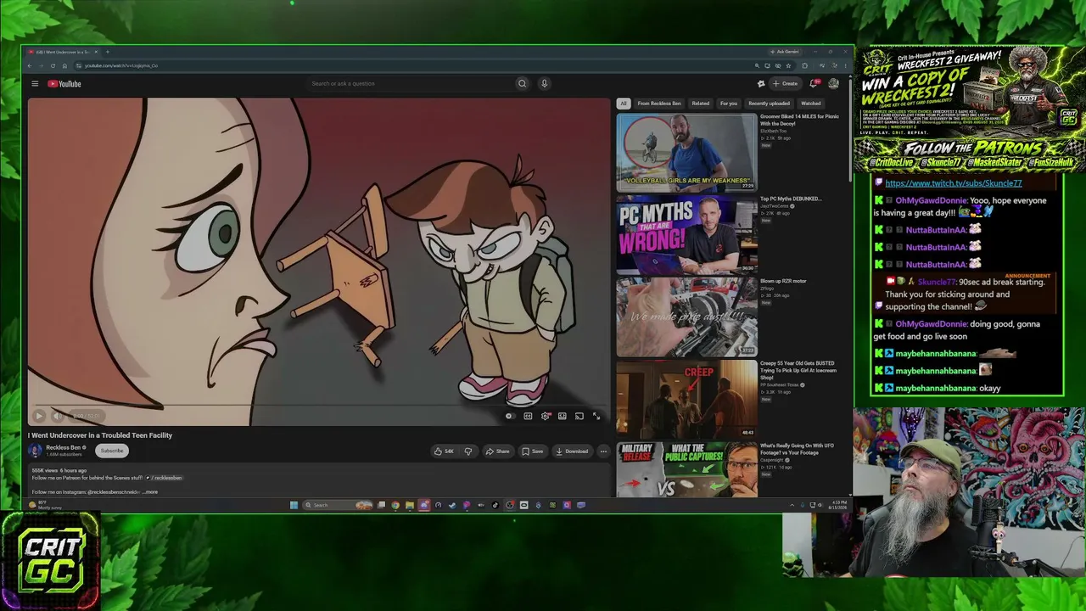Select the All filter chip
The height and width of the screenshot is (611, 1086).
point(624,104)
